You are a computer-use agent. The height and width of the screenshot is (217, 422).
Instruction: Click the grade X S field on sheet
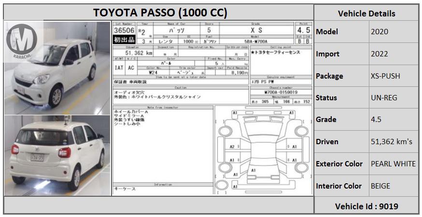(x=256, y=30)
